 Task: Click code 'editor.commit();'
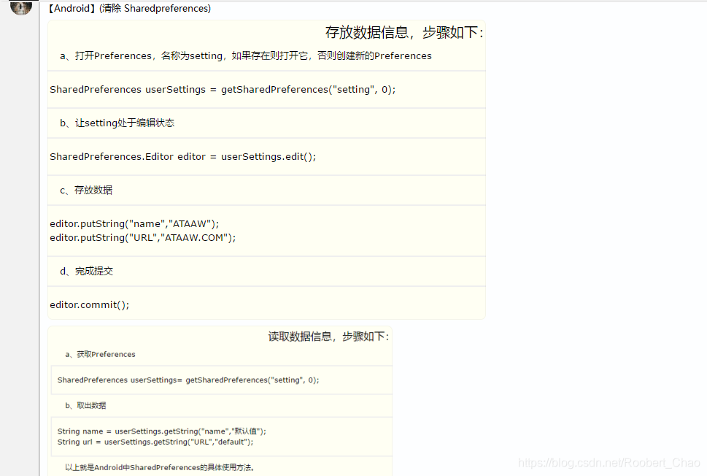click(89, 305)
